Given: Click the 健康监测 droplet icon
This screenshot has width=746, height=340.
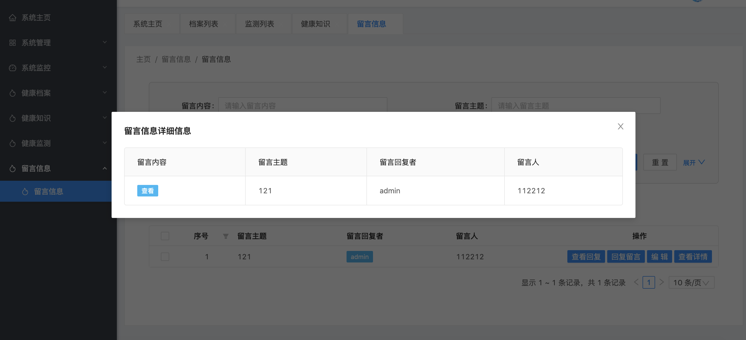Looking at the screenshot, I should [x=13, y=143].
